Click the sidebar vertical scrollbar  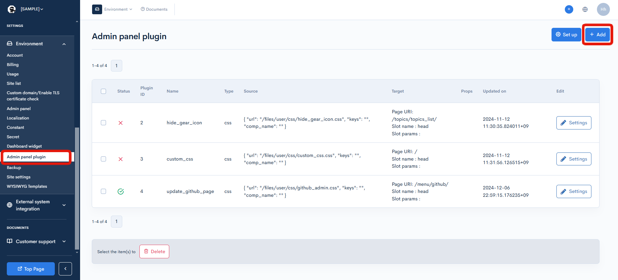point(77,188)
